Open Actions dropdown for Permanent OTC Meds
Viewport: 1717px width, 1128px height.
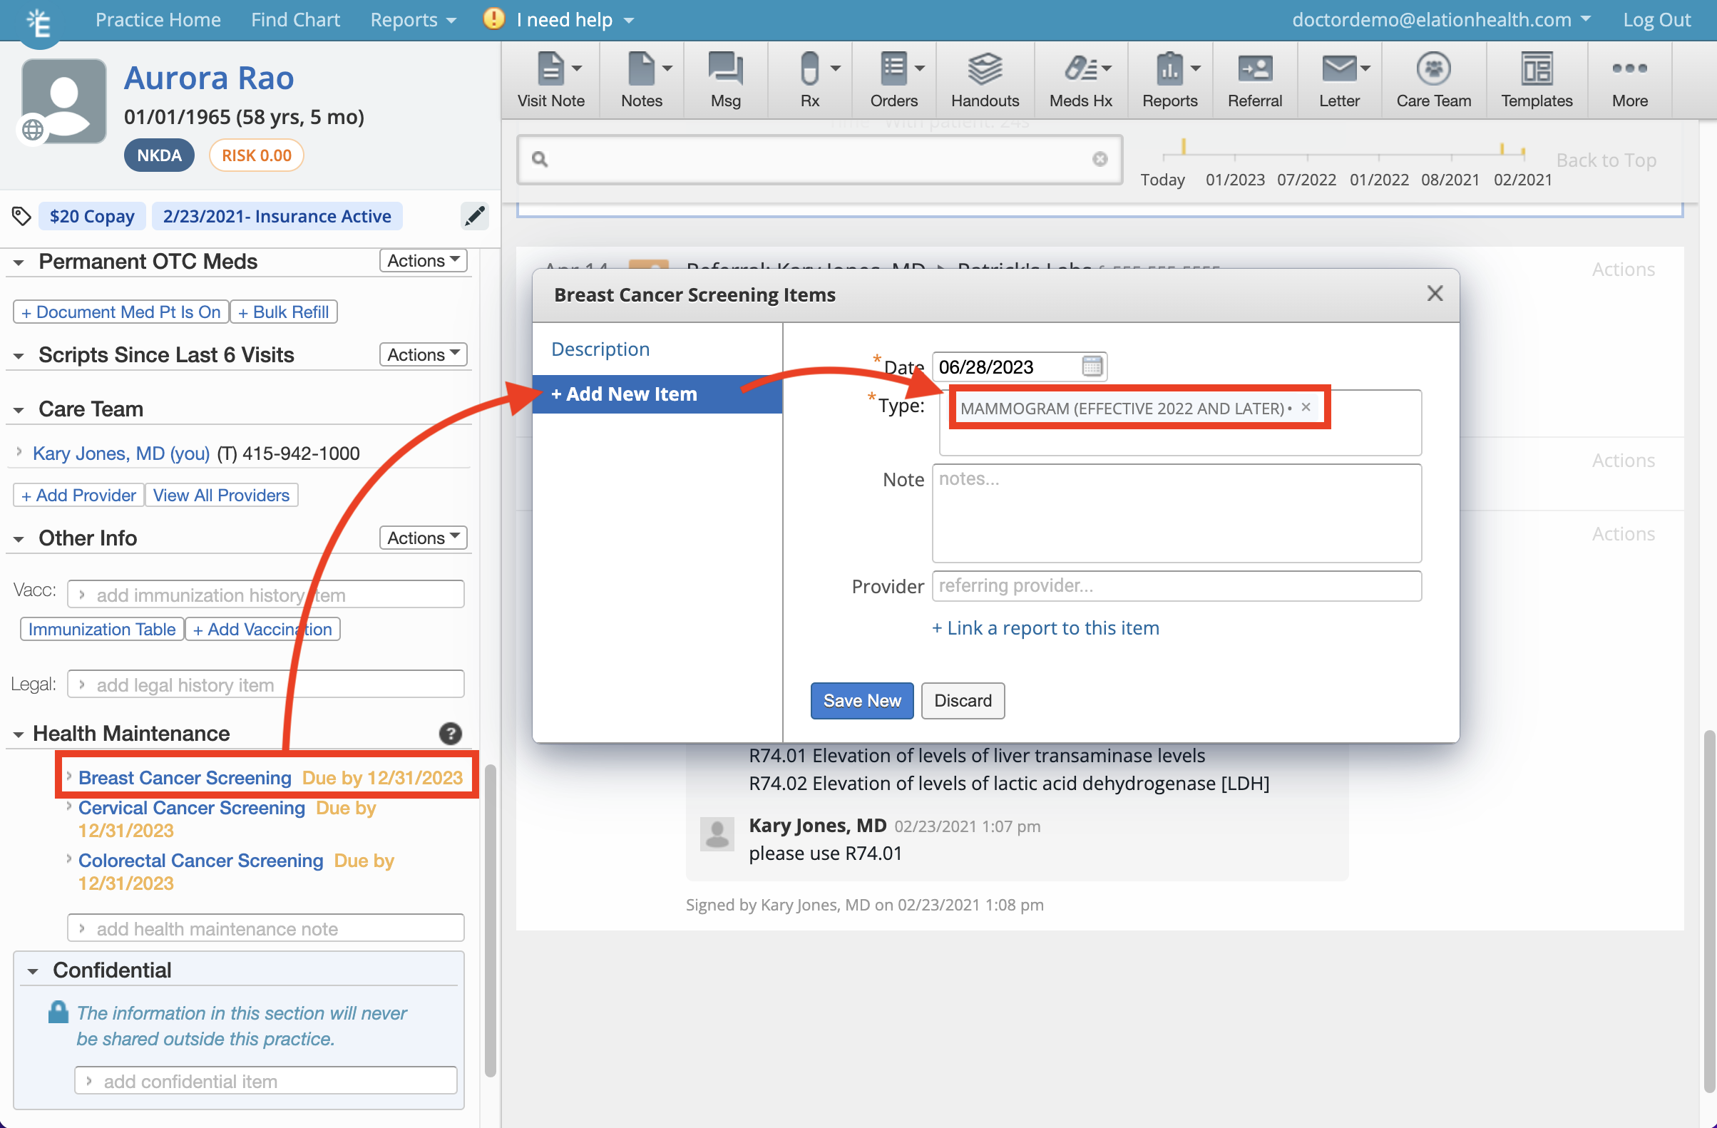(x=423, y=260)
